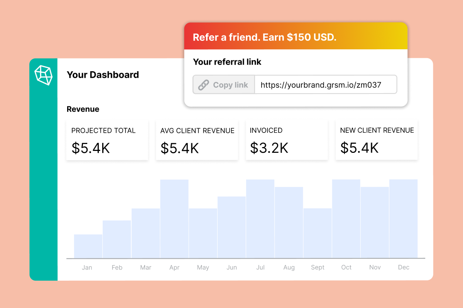Click the Revenue section label
Screen dimensions: 463x308
(x=83, y=109)
